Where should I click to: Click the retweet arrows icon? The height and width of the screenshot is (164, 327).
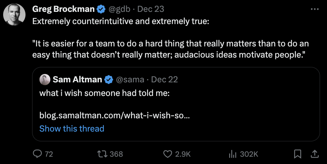[x=102, y=154]
